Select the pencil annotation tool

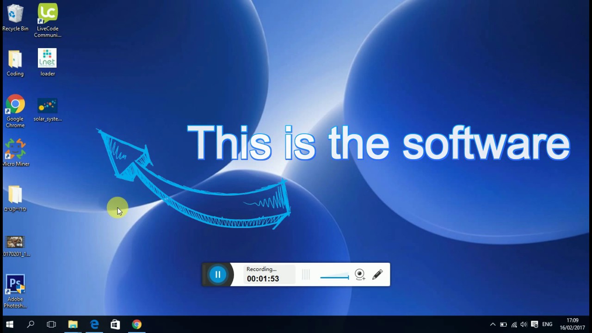[377, 274]
